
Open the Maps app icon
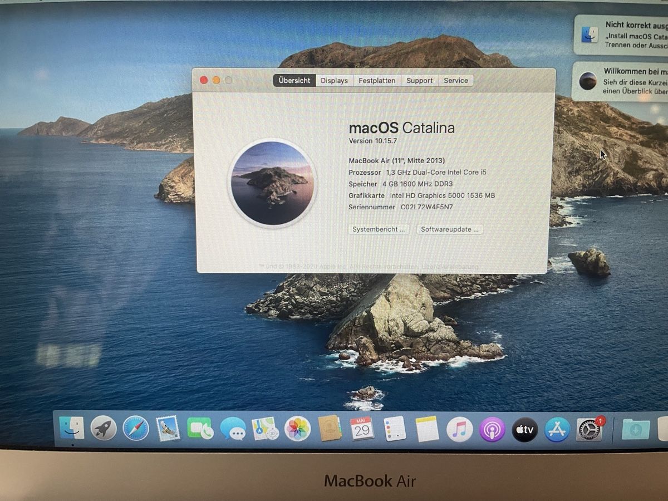click(x=265, y=429)
